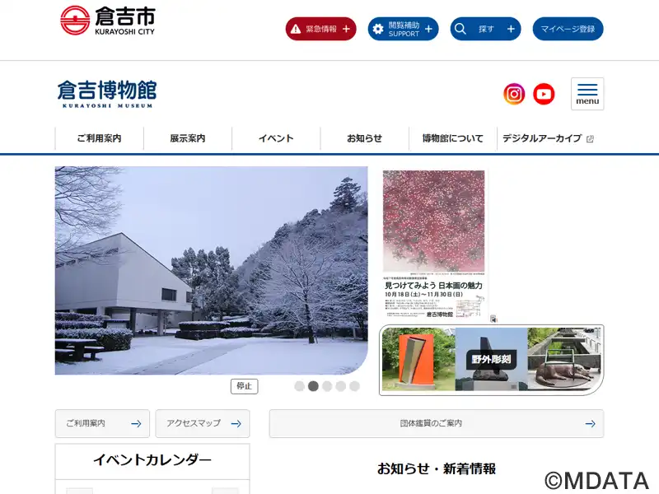
Task: Open the 展示案内 navigation item
Action: (x=188, y=138)
